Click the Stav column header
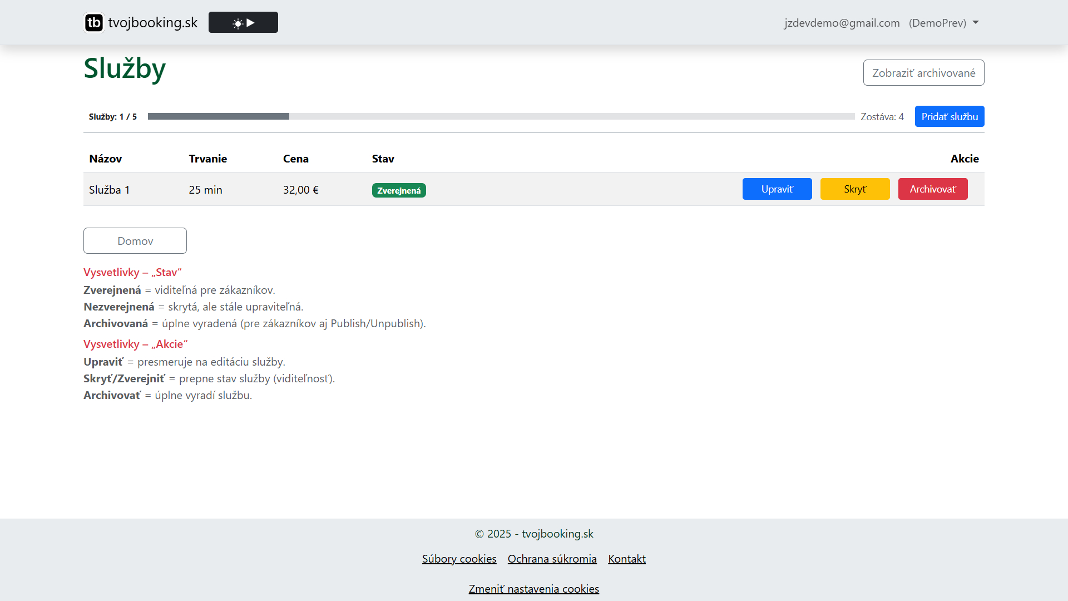Image resolution: width=1068 pixels, height=601 pixels. (x=383, y=159)
